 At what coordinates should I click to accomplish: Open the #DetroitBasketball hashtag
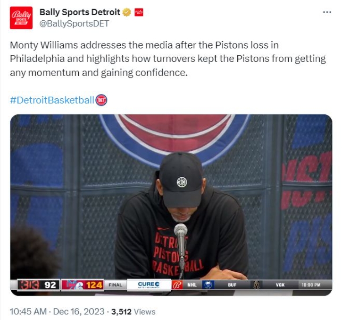[52, 100]
